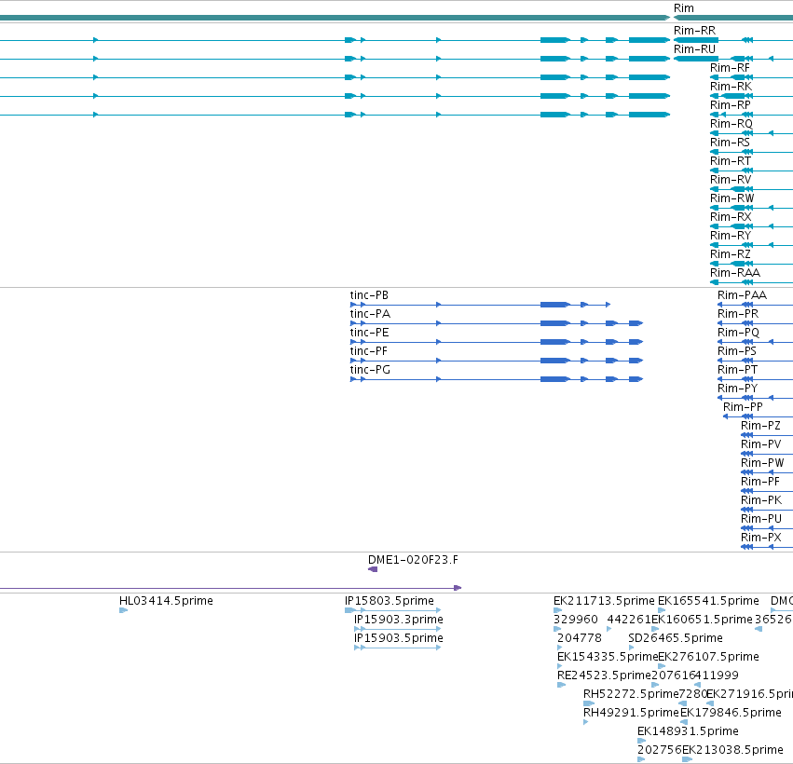Select the Rim gene label
This screenshot has width=793, height=764.
[683, 8]
